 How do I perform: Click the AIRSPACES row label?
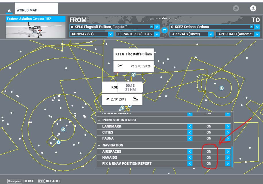(x=111, y=152)
